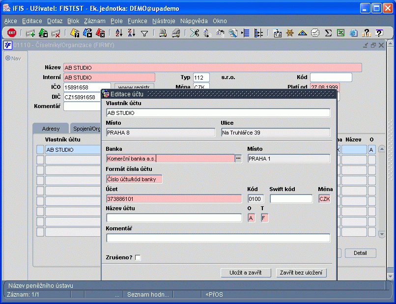Click the magnifying glass search icon
The height and width of the screenshot is (304, 396).
[232, 33]
